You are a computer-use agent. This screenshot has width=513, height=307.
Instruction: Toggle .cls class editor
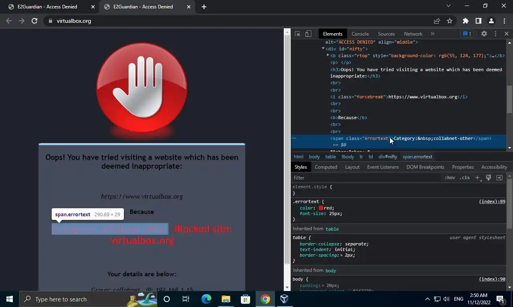[x=465, y=178]
